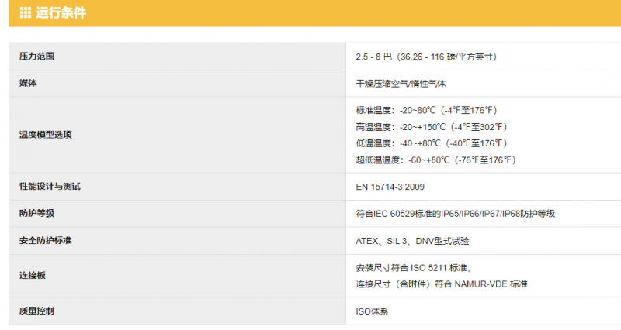Click the EN 15714-3:2009 standard text
The height and width of the screenshot is (330, 621).
coord(390,187)
